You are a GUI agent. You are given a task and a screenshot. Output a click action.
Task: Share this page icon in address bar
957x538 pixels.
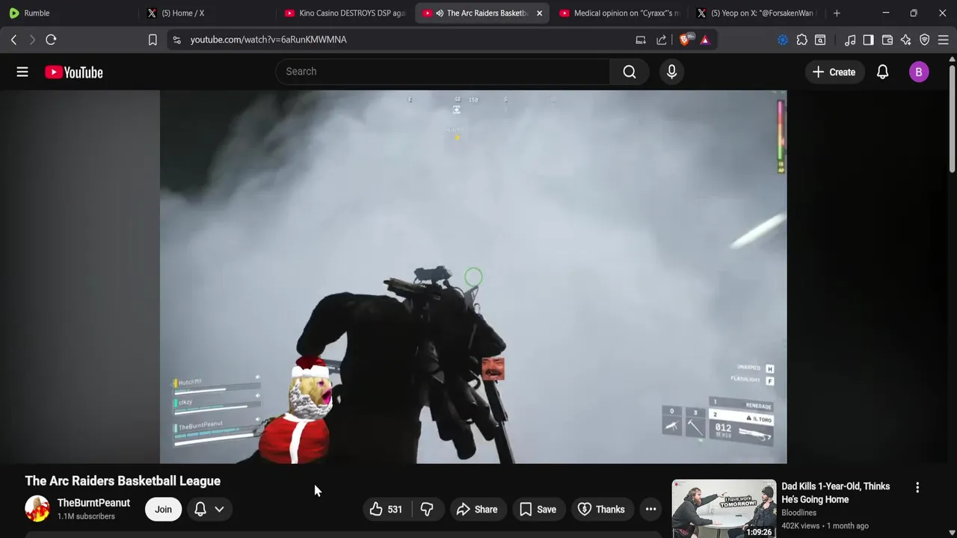[x=662, y=40]
